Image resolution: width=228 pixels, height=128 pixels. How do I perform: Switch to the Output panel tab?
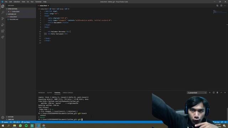point(50,92)
